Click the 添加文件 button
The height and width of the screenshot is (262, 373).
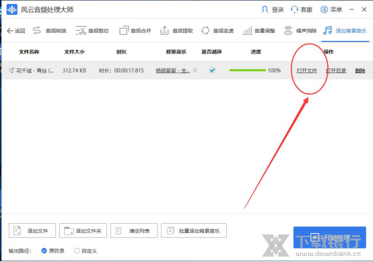(x=32, y=230)
